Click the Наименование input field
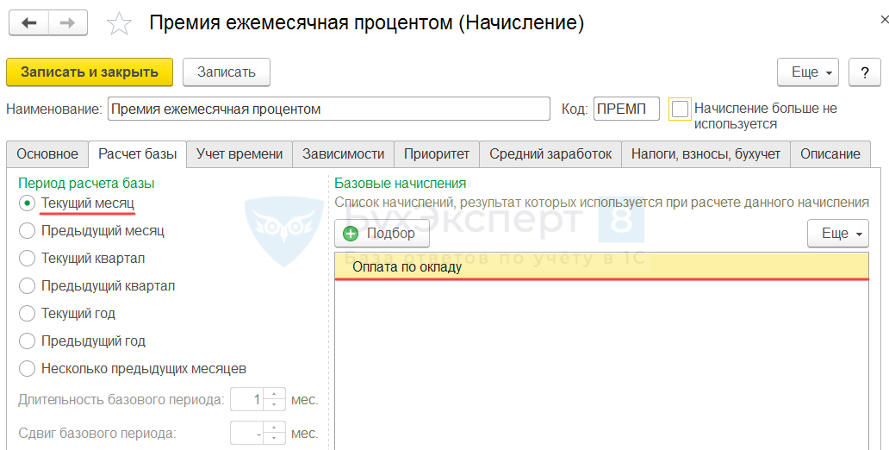889x450 pixels. point(329,109)
